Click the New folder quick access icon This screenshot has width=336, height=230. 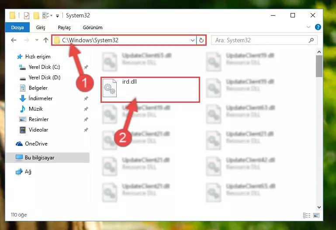[36, 16]
